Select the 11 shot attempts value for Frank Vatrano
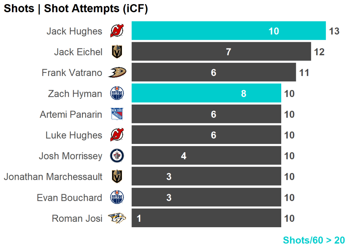The height and width of the screenshot is (249, 349). [x=304, y=73]
